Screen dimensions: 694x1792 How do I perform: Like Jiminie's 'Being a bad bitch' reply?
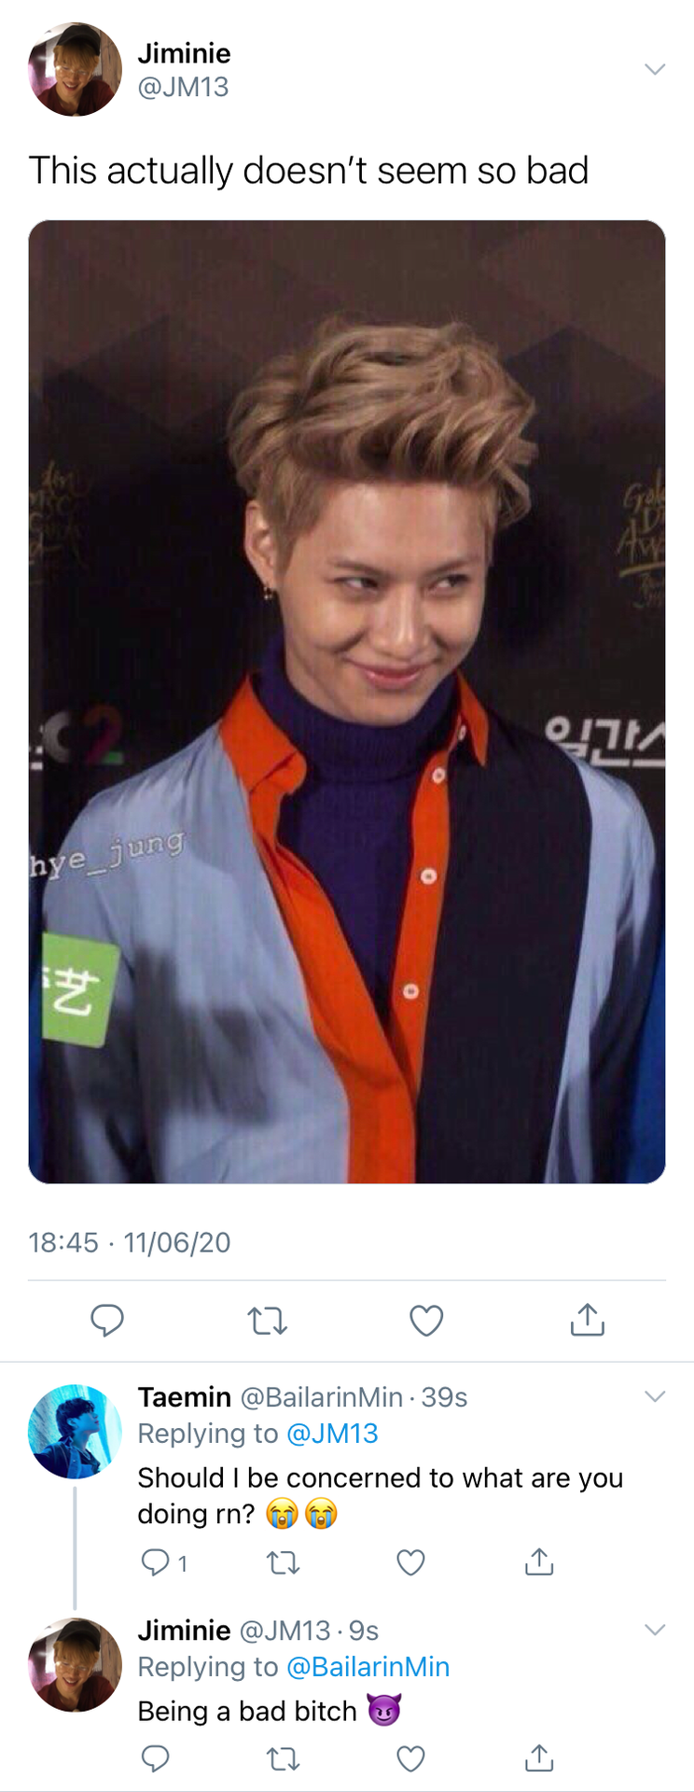point(410,1759)
